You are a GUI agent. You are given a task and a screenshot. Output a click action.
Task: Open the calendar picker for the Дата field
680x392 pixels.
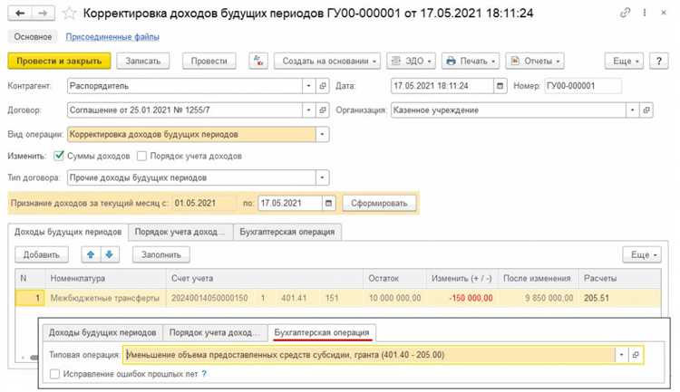point(500,86)
